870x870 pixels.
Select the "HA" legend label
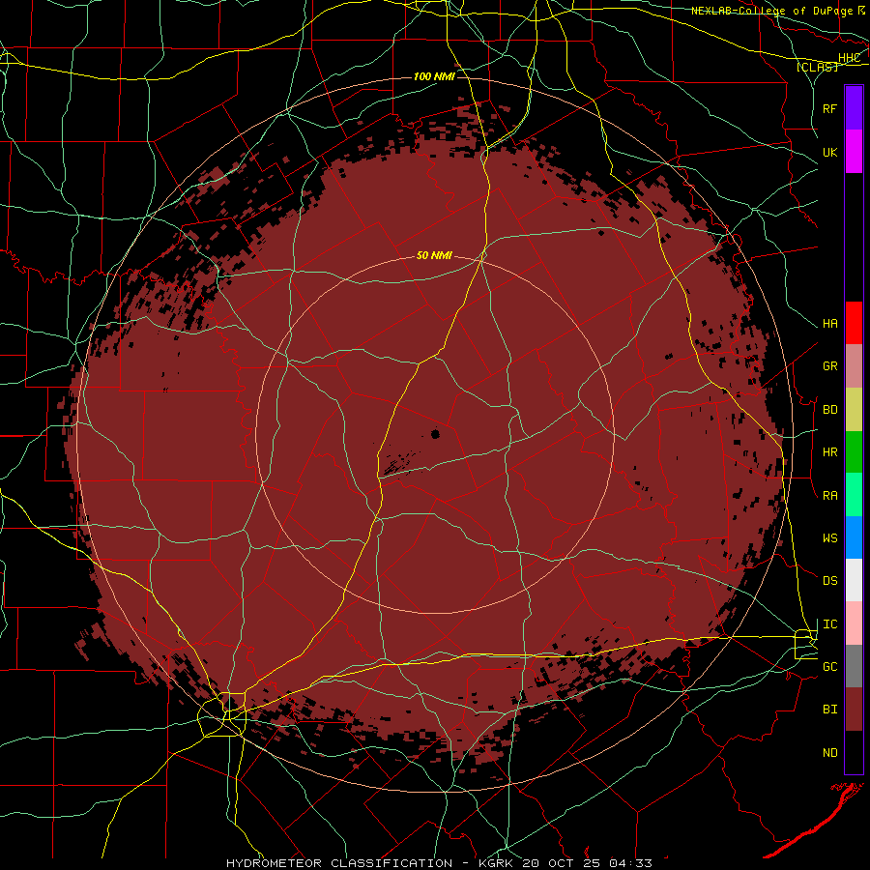830,324
